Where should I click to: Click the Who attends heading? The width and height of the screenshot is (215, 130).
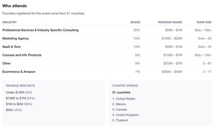coord(15,6)
